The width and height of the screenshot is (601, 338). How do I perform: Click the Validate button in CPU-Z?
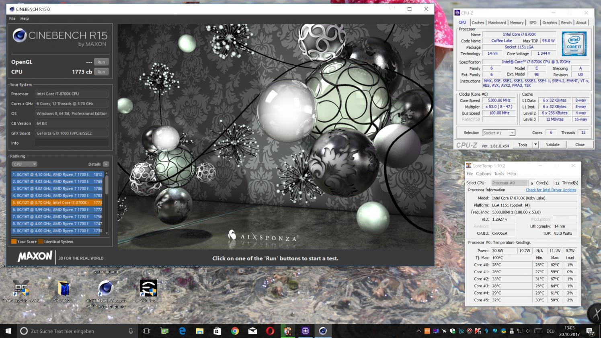[552, 145]
